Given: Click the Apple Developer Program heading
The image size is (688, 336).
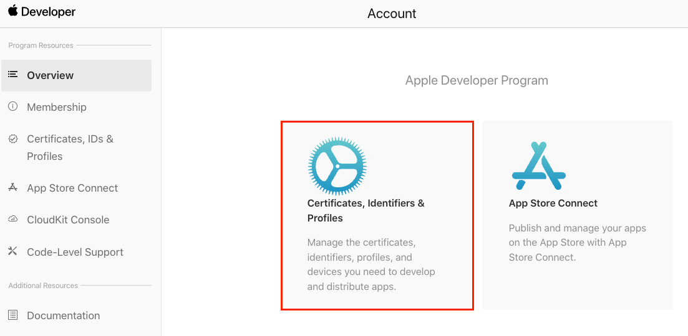Looking at the screenshot, I should coord(477,80).
